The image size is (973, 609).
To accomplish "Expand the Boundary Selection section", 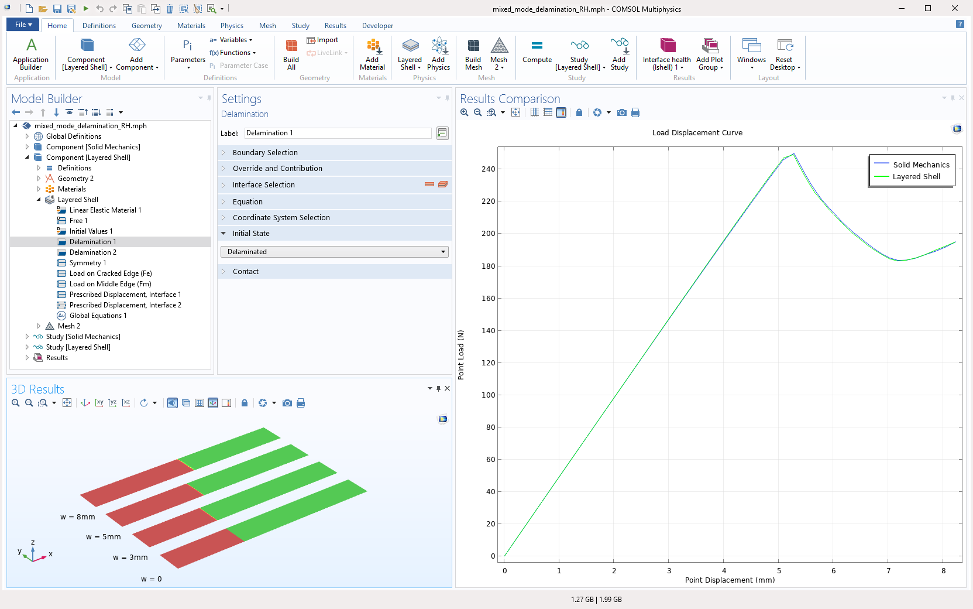I will coord(265,153).
